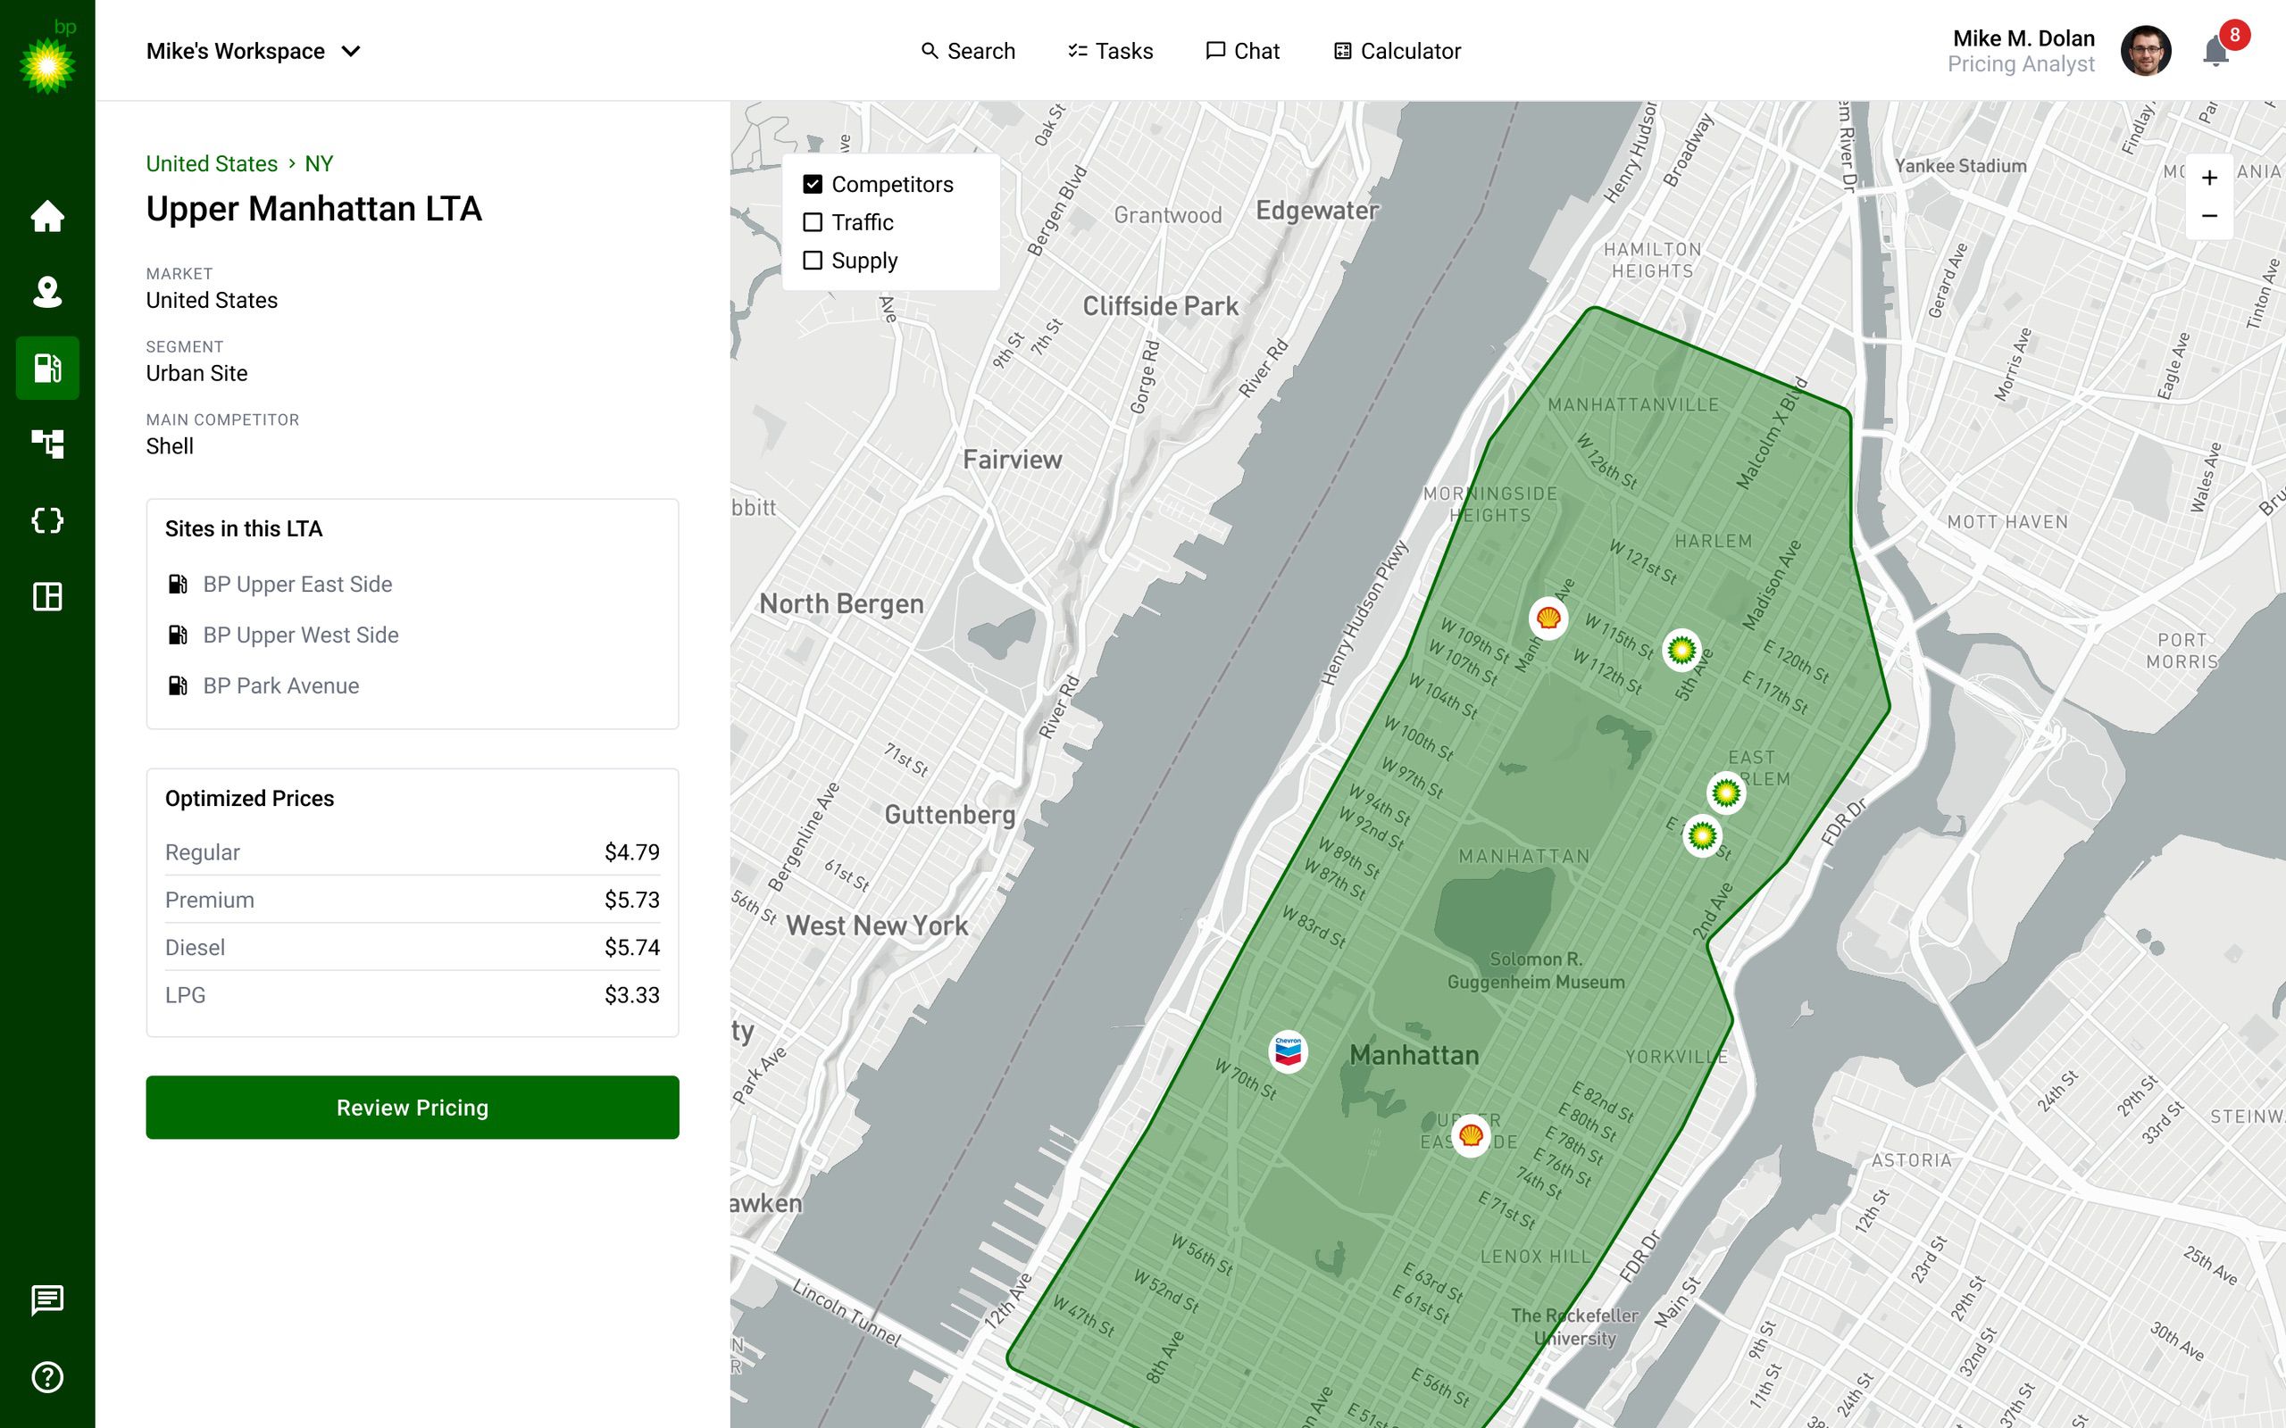Click the Diesel price $5.74
Screen dimensions: 2286x1428
tap(632, 947)
